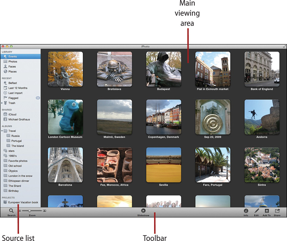Click the Slideshow label text
Viewport: 287px width, 241px height.
(143, 215)
